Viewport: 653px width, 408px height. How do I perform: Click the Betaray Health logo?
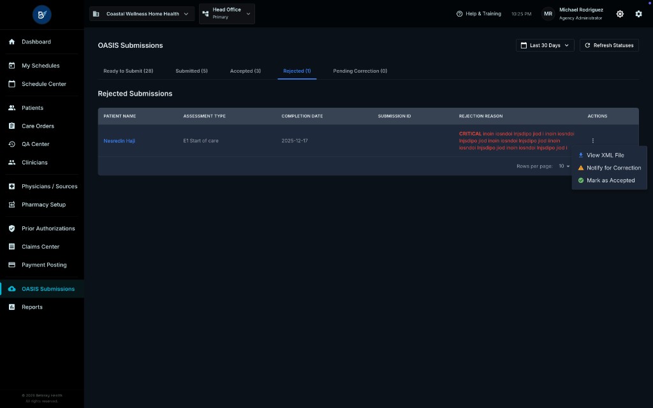41,15
